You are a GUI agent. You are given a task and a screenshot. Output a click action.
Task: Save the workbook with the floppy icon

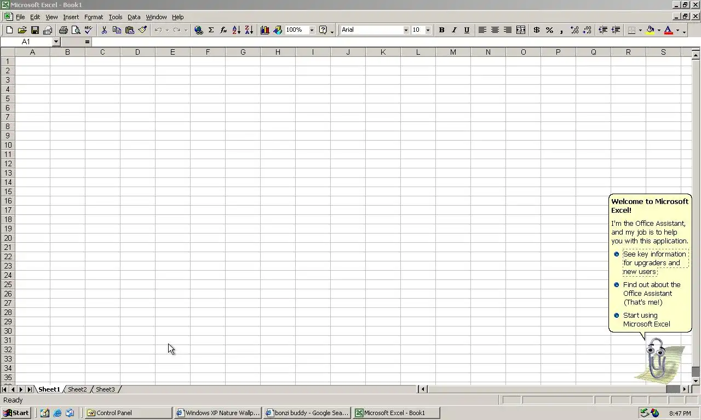click(x=35, y=30)
